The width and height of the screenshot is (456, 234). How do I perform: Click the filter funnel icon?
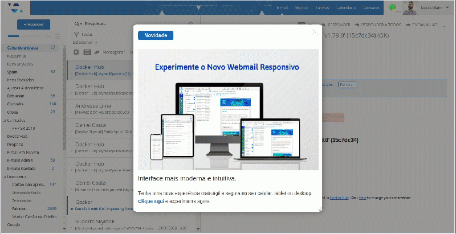pos(76,35)
